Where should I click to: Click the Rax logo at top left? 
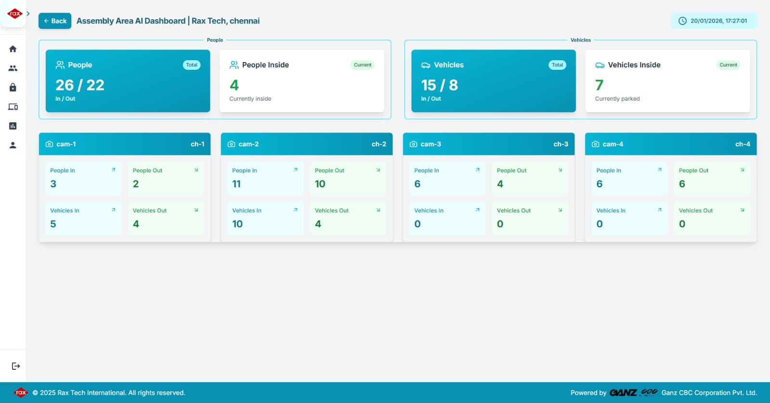point(14,13)
